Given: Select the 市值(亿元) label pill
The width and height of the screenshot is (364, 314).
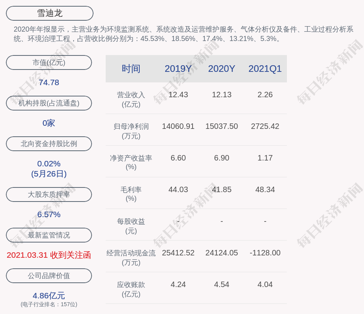Looking at the screenshot, I should [49, 62].
